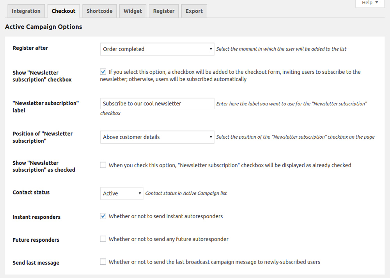Open the Contact status dropdown
This screenshot has width=390, height=278.
(121, 193)
